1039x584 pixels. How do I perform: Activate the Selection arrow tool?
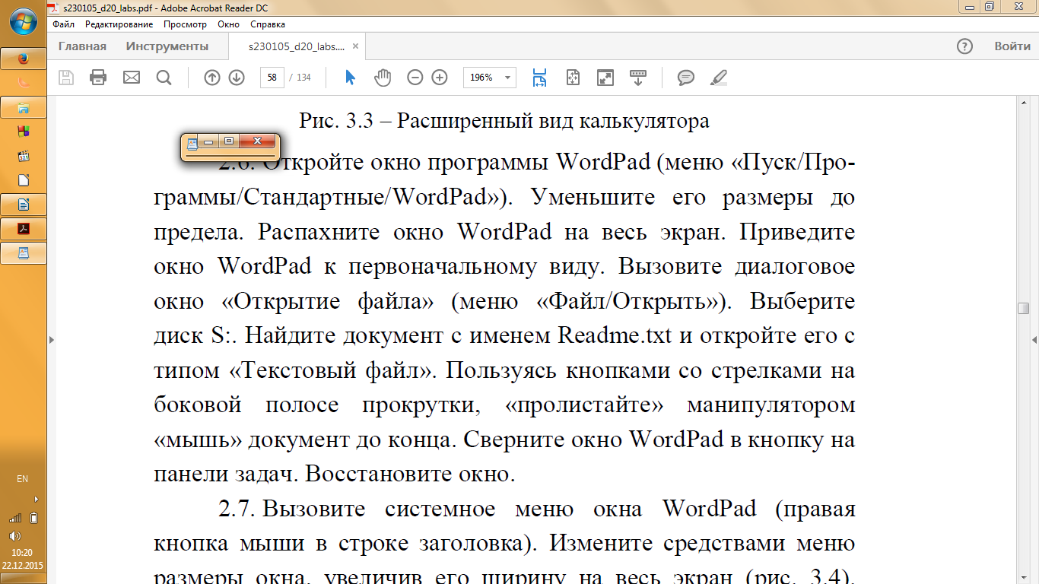pyautogui.click(x=351, y=78)
